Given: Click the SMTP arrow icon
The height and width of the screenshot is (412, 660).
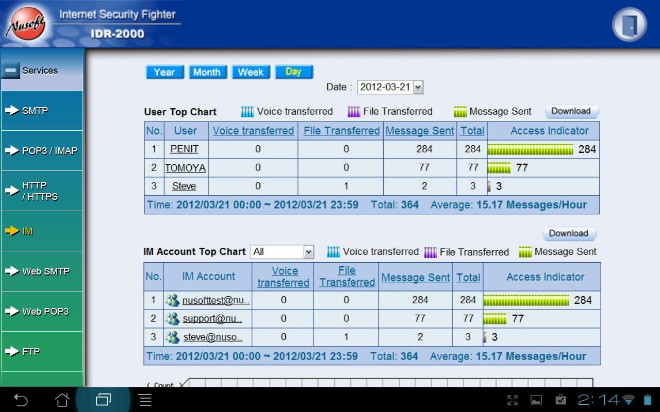Looking at the screenshot, I should pos(12,110).
